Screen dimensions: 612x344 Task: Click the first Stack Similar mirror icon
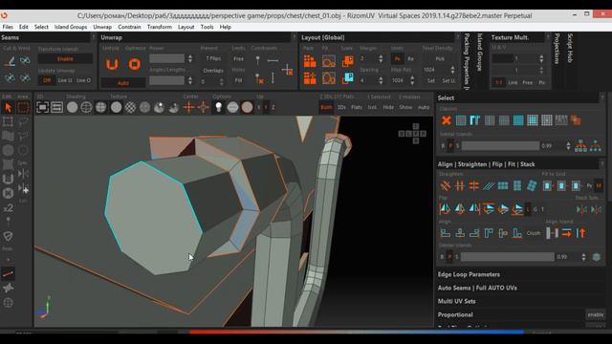(x=581, y=209)
